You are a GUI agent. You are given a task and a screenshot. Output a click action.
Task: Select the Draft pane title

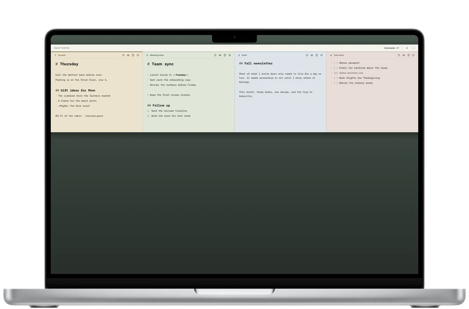[244, 55]
